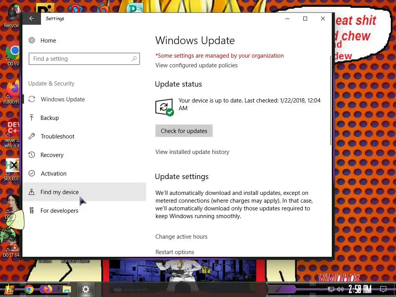396x297 pixels.
Task: Open the volume speaker icon in tray
Action: (x=340, y=289)
